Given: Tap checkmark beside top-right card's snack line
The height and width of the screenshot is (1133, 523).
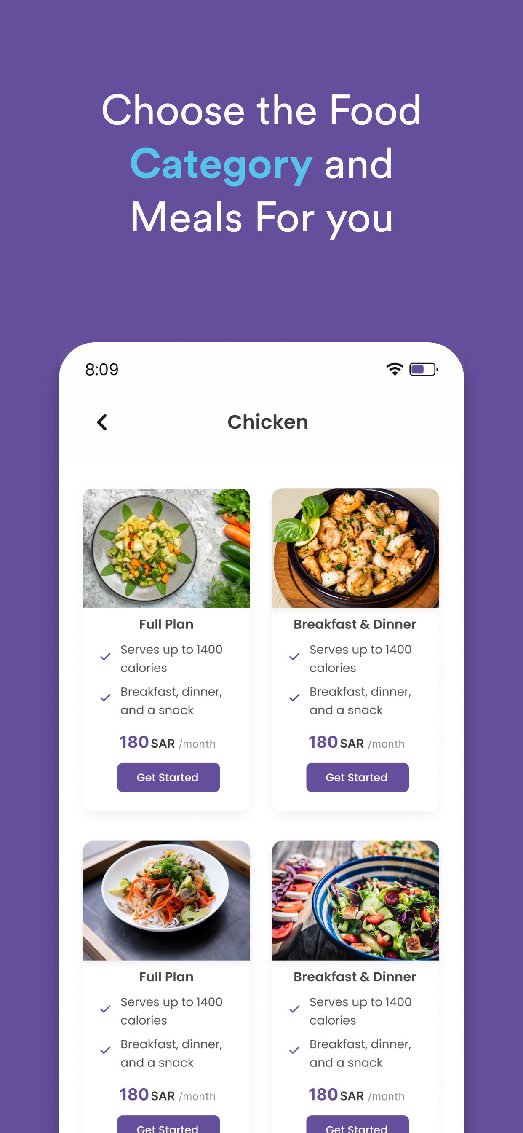Looking at the screenshot, I should pos(294,698).
